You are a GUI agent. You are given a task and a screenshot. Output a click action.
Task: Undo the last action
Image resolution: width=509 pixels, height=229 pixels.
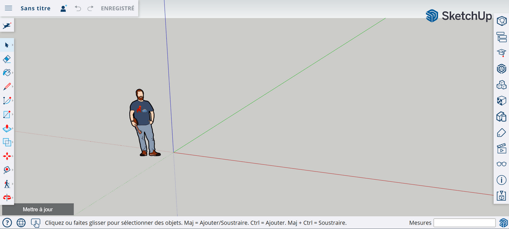pyautogui.click(x=78, y=8)
